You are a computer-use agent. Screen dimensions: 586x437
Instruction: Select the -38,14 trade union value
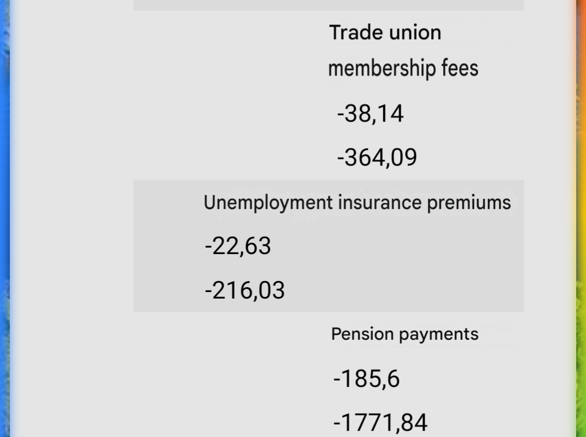click(370, 113)
